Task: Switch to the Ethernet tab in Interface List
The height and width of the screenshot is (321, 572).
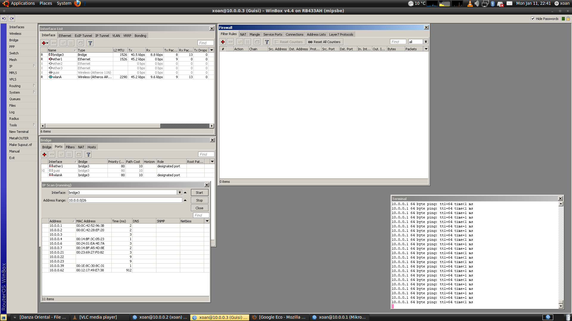Action: [x=65, y=36]
